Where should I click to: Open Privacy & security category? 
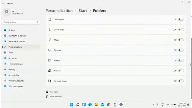point(21,81)
